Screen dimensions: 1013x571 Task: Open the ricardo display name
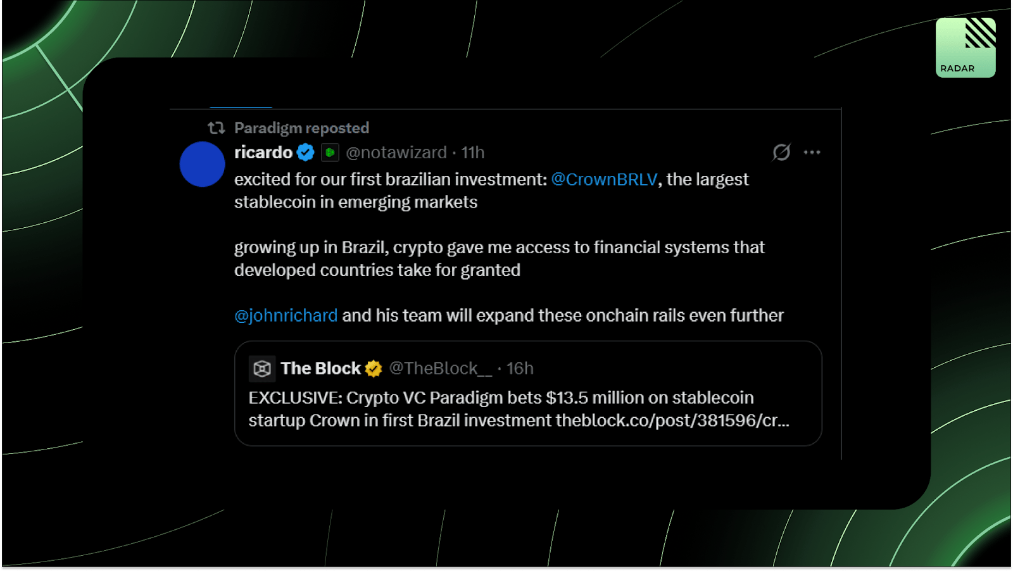point(263,153)
